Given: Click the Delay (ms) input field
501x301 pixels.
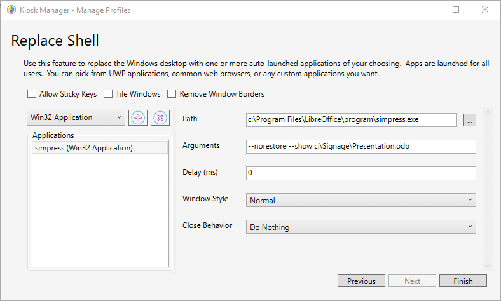Looking at the screenshot, I should 360,173.
